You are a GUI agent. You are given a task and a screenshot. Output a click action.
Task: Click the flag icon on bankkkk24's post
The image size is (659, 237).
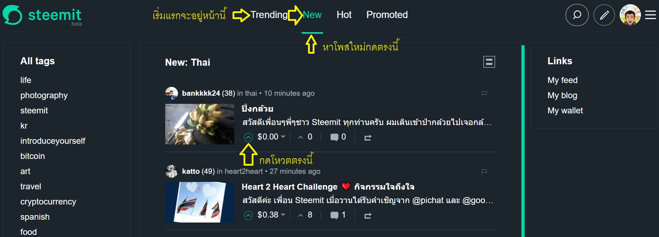(x=484, y=94)
